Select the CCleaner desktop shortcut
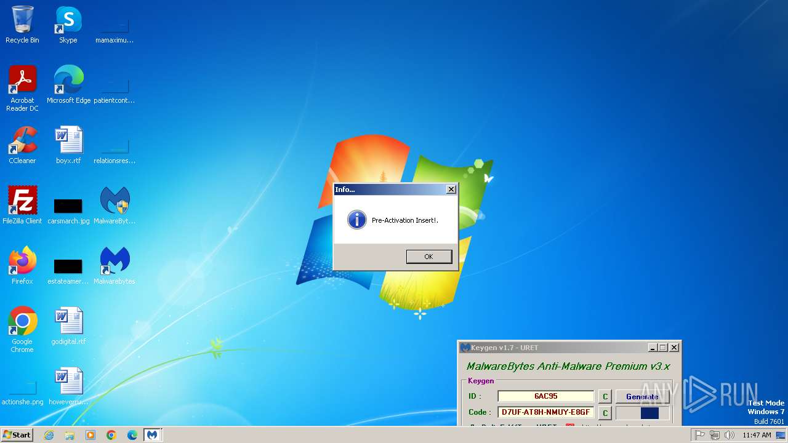This screenshot has height=443, width=788. pyautogui.click(x=22, y=145)
